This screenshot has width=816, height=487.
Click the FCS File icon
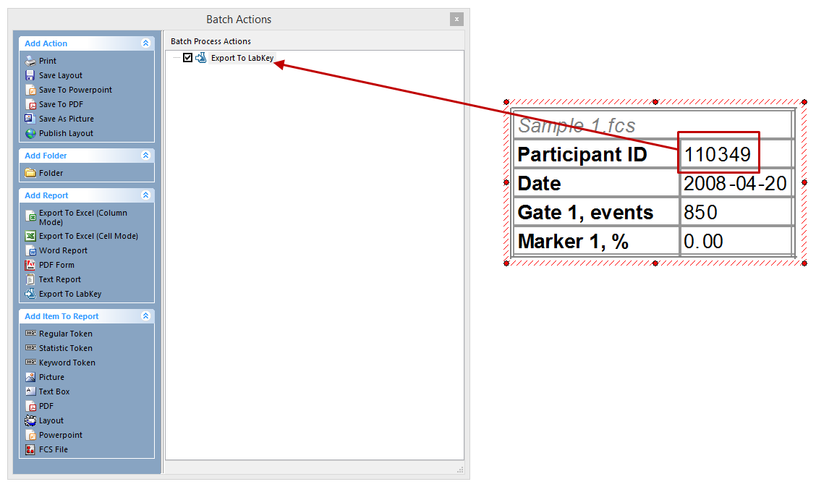coord(30,449)
